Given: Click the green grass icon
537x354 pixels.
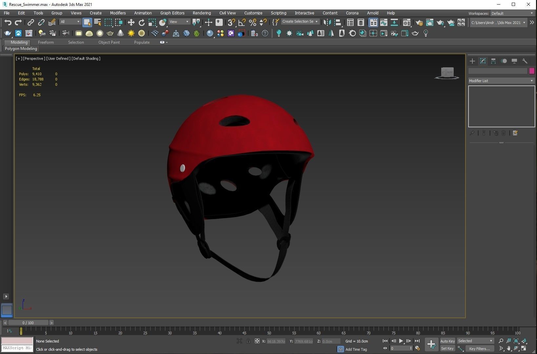Looking at the screenshot, I should (x=197, y=33).
